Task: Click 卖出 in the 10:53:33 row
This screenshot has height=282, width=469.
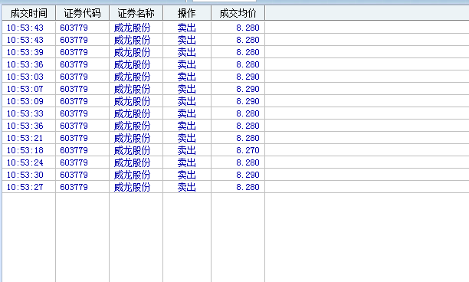Action: [187, 113]
